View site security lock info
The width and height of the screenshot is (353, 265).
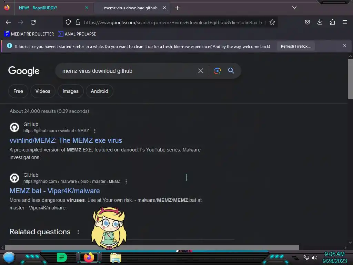[78, 22]
